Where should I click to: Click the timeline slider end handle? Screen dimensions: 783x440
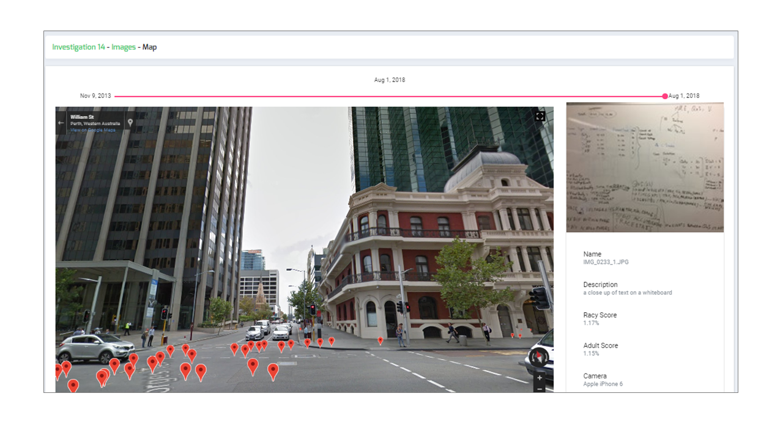pyautogui.click(x=665, y=96)
